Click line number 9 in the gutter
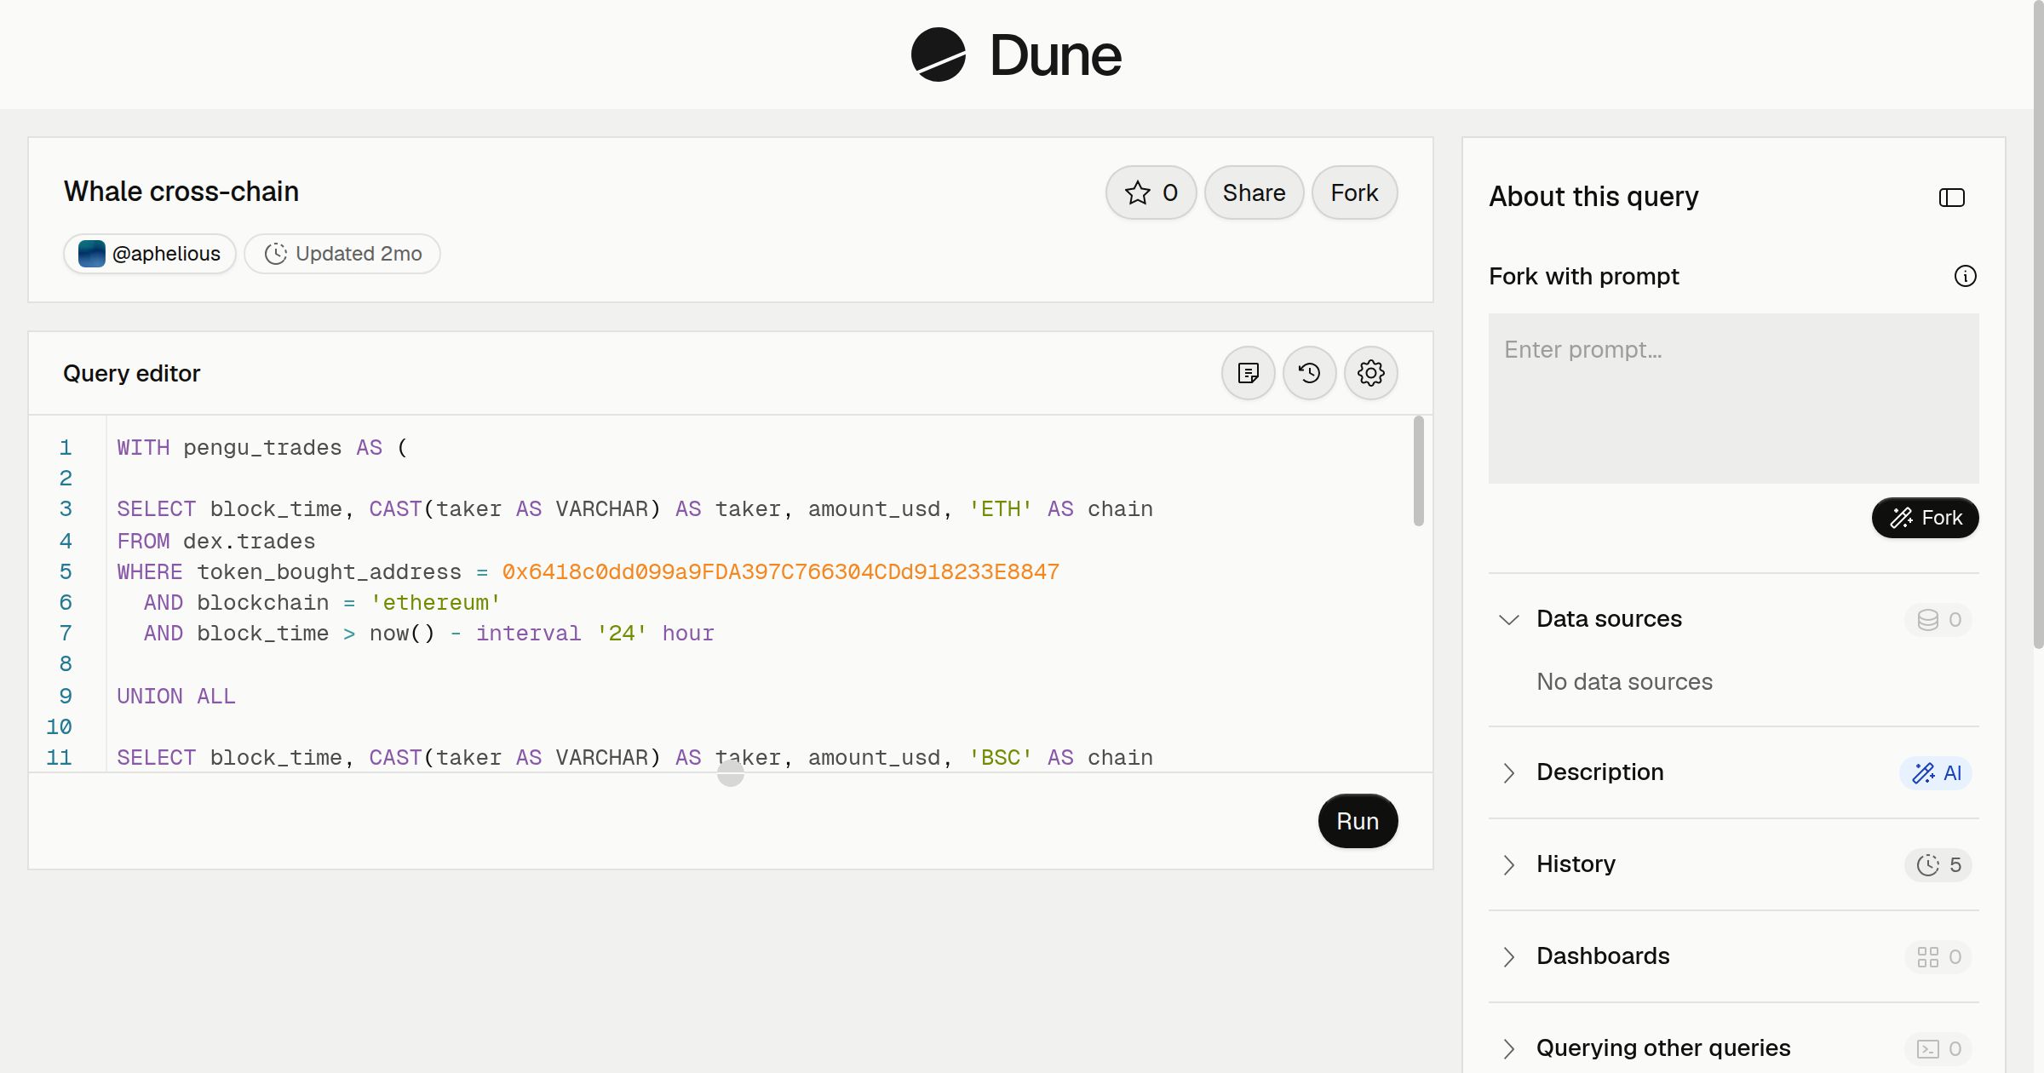The width and height of the screenshot is (2044, 1073). pos(66,696)
